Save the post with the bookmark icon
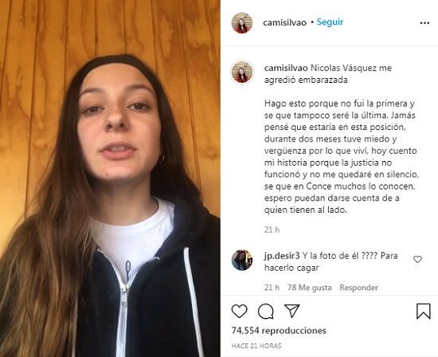438x357 pixels. [424, 312]
